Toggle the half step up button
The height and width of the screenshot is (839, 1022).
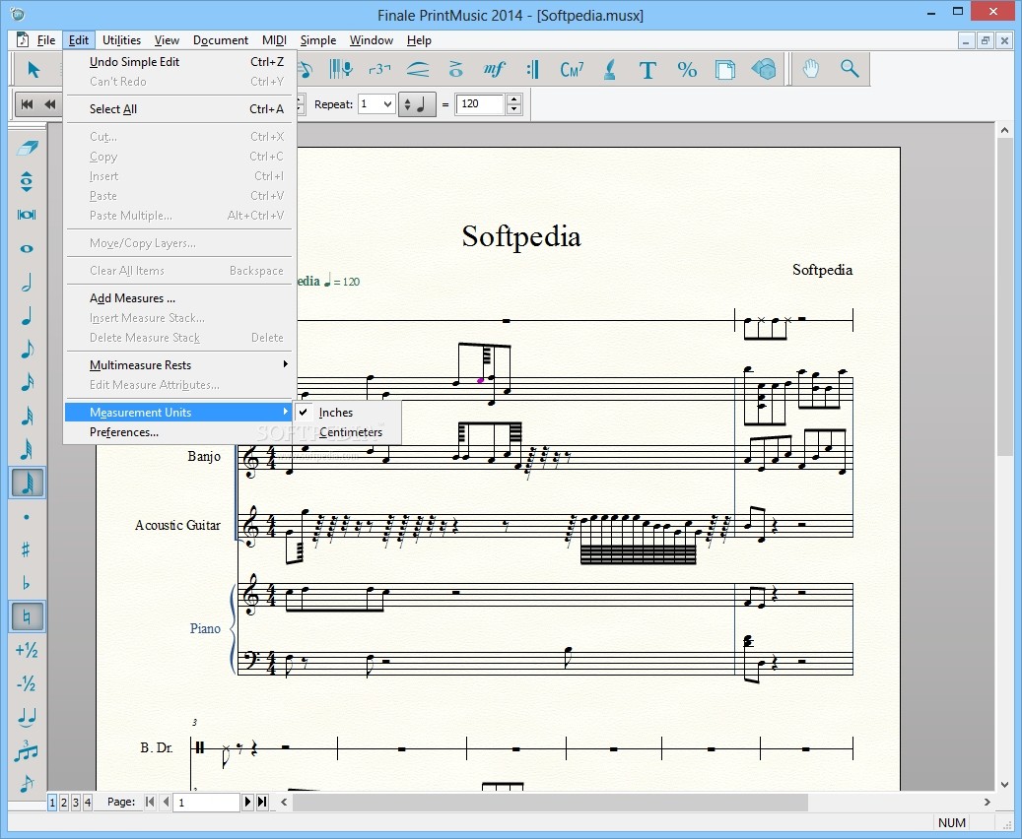pos(27,650)
